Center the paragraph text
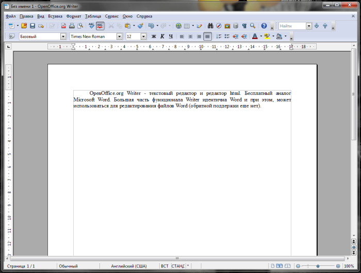Screen dimensions: 361x273 [x=190, y=37]
